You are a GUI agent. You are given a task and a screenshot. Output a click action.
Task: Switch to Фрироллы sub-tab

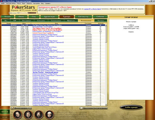(73, 20)
